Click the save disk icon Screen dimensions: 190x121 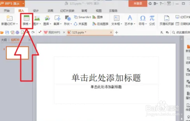(7, 33)
